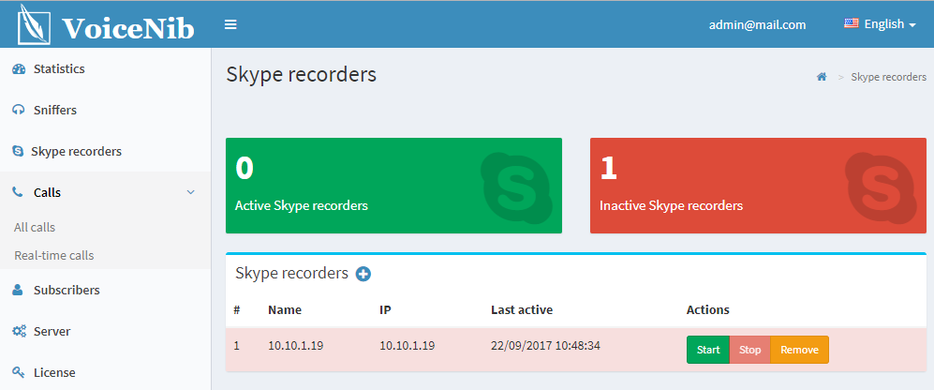Click the Subscribers person icon
The image size is (934, 390).
tap(18, 291)
